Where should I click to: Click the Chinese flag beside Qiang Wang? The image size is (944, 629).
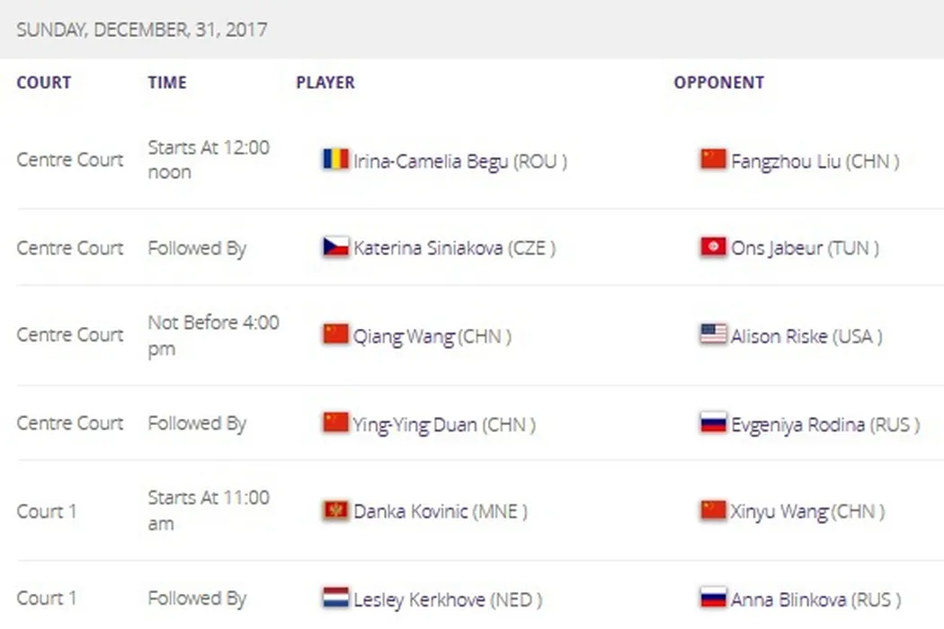[335, 334]
